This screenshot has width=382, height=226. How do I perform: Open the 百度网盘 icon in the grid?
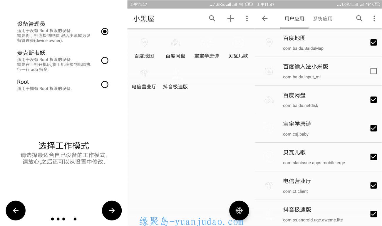tap(175, 43)
